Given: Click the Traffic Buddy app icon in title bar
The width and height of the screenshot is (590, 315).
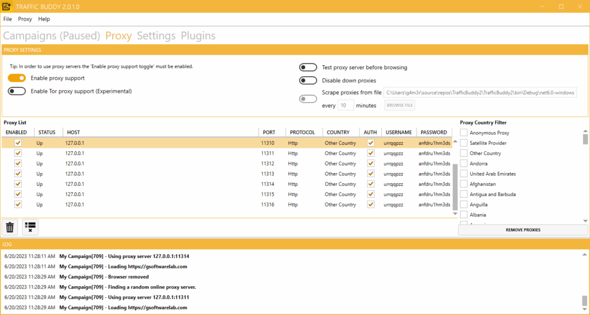Looking at the screenshot, I should 7,6.
